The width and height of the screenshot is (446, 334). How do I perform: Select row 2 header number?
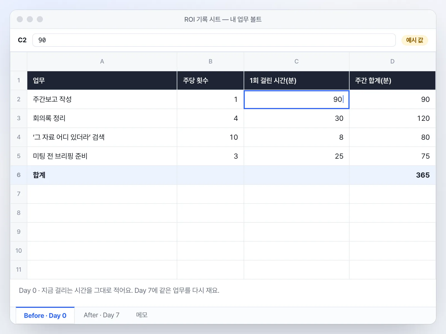click(x=19, y=99)
